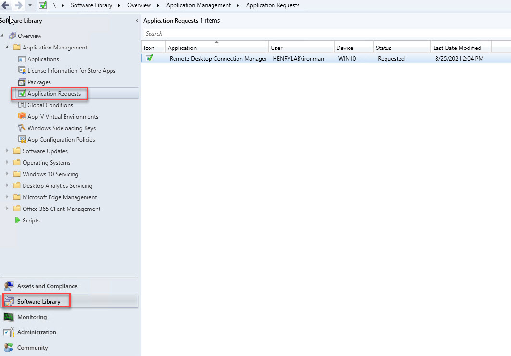
Task: Open Windows Sideloading Keys node
Action: [61, 128]
